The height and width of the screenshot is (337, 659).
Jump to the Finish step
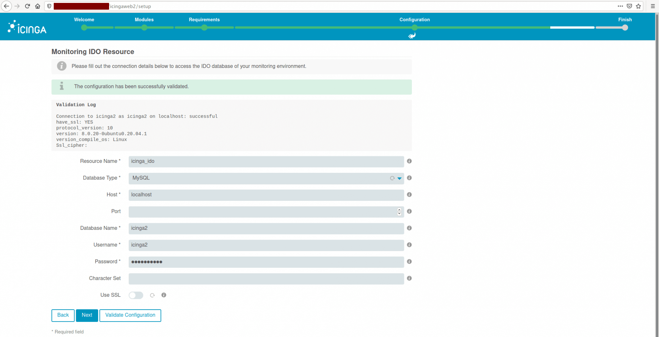pyautogui.click(x=625, y=20)
